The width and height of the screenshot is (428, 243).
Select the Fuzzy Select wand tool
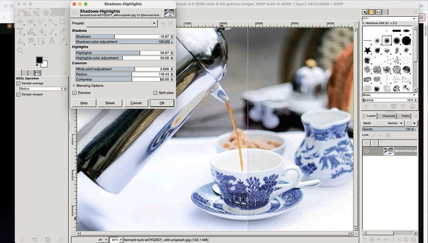52,22
